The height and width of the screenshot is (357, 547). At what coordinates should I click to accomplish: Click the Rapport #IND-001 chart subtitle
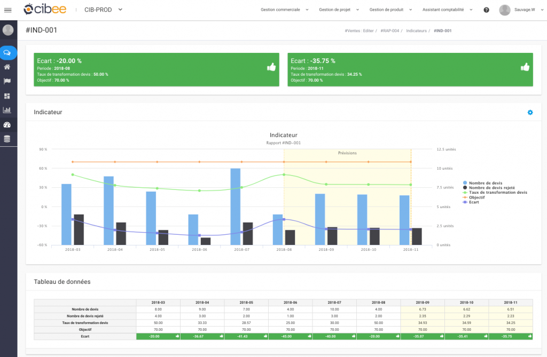pyautogui.click(x=283, y=143)
